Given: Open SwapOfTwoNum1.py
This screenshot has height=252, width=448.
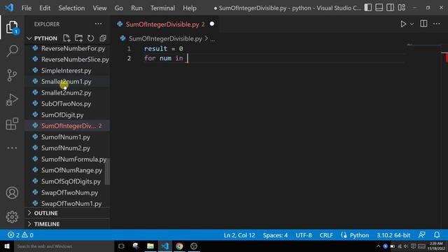Looking at the screenshot, I should 71,204.
